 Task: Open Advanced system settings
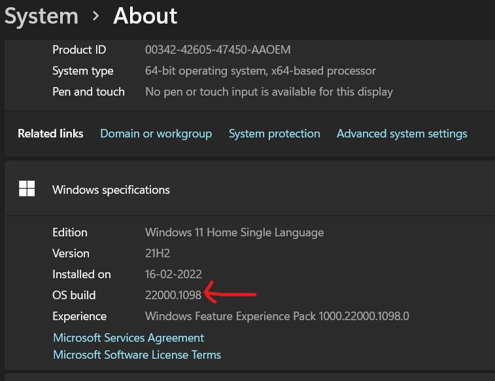click(401, 134)
